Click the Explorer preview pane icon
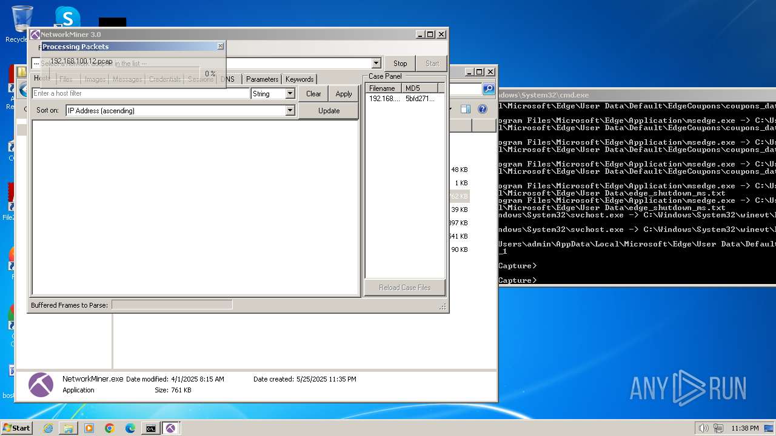The image size is (776, 436). coord(465,110)
